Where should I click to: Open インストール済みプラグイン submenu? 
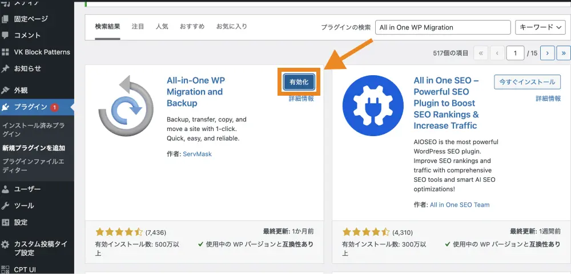point(34,130)
